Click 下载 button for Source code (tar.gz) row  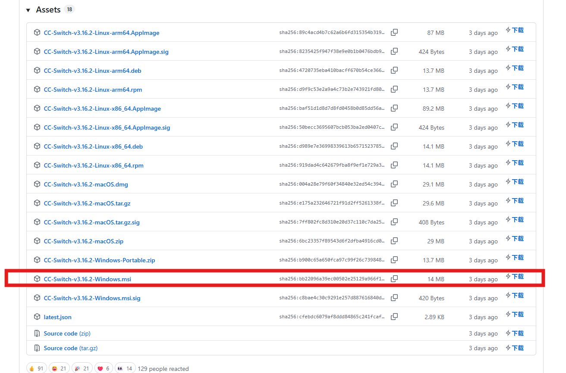coord(515,348)
